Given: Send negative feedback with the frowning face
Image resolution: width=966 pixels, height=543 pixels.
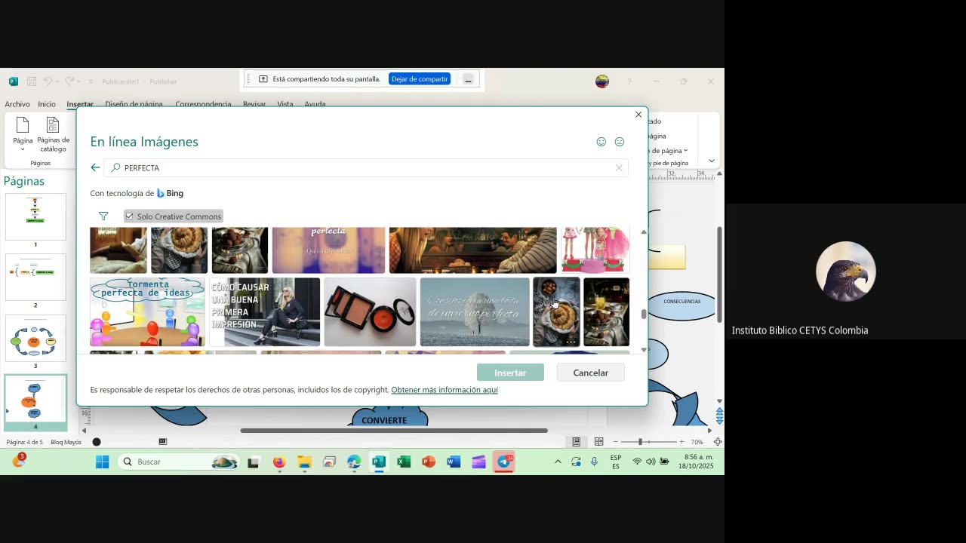Looking at the screenshot, I should [x=620, y=142].
